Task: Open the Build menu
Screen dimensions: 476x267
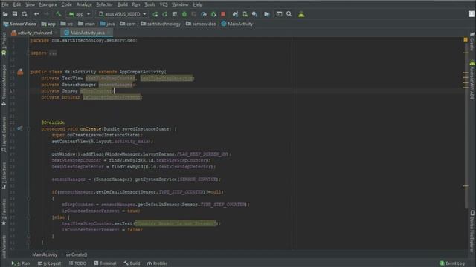Action: pyautogui.click(x=122, y=4)
